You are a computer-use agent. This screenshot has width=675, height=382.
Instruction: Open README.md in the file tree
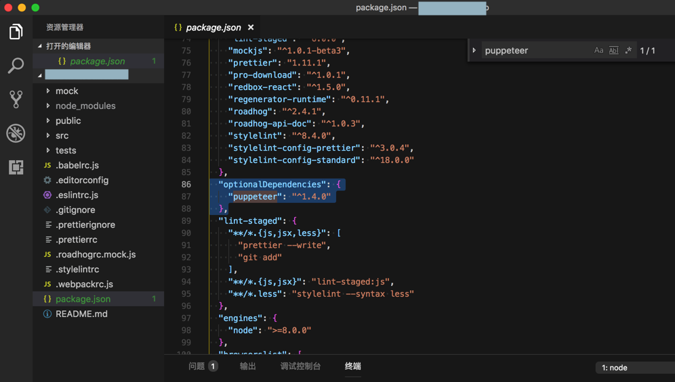[x=81, y=314]
